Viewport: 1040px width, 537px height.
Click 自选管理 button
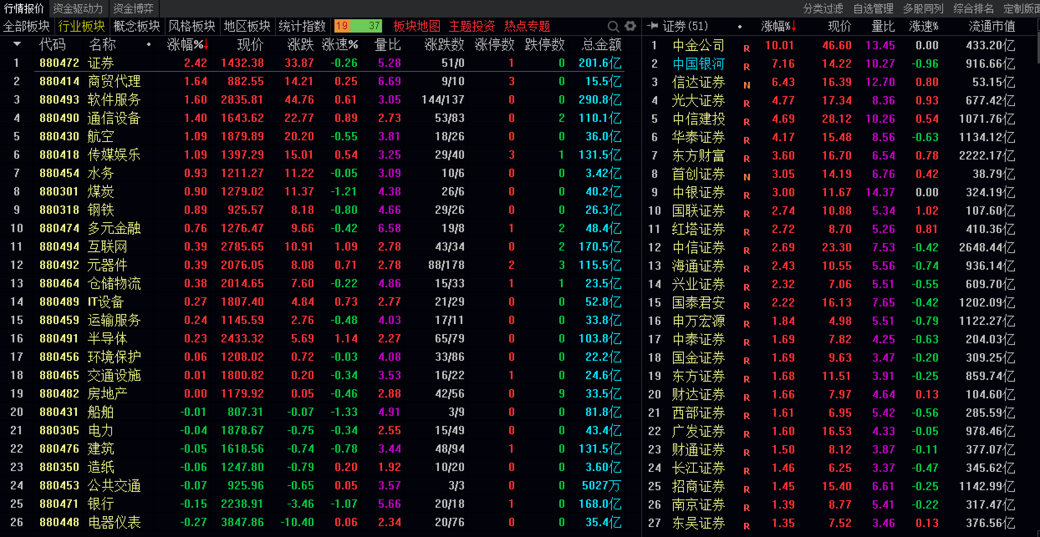tap(873, 8)
